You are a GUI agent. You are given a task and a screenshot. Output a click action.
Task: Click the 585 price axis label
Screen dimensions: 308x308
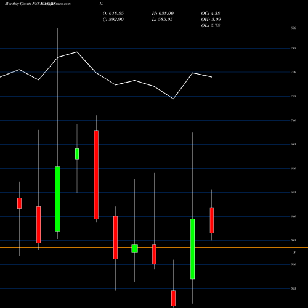pyautogui.click(x=293, y=240)
